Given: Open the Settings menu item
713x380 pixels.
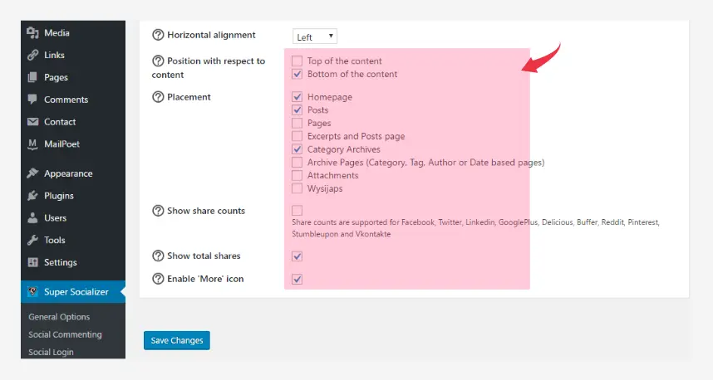Looking at the screenshot, I should (x=60, y=263).
